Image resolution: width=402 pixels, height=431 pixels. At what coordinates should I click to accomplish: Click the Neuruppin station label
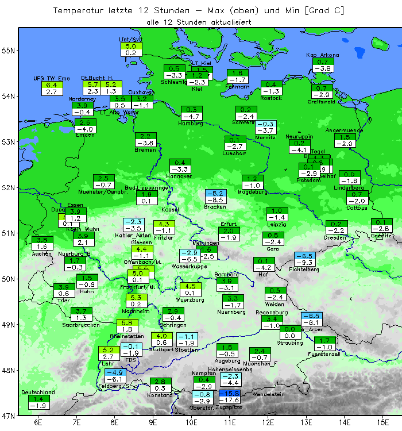click(x=299, y=137)
